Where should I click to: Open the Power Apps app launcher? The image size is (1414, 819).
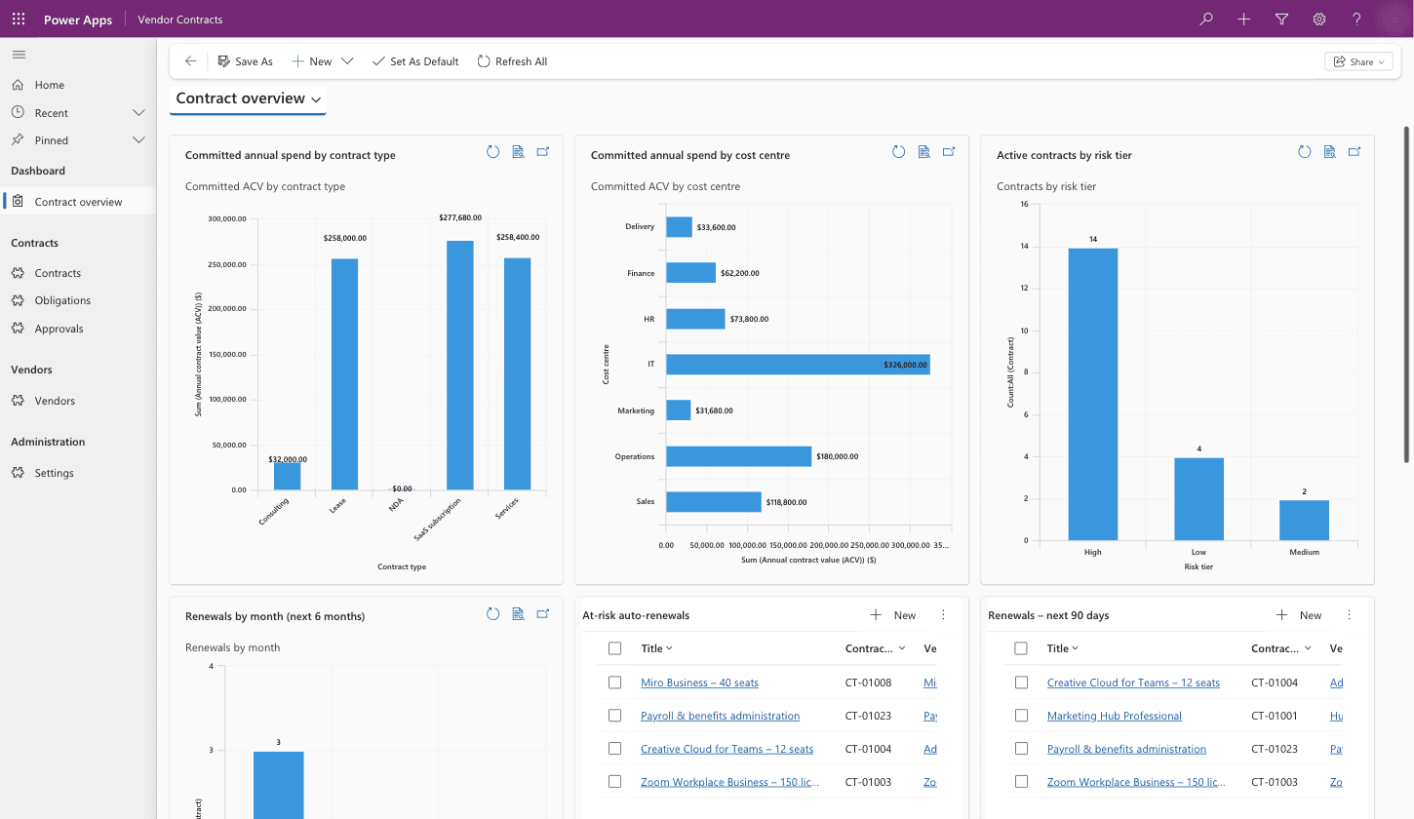click(x=19, y=19)
